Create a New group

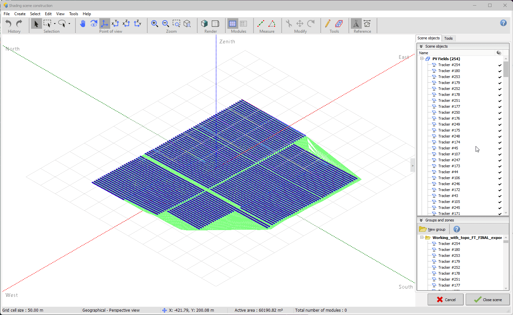click(x=433, y=229)
